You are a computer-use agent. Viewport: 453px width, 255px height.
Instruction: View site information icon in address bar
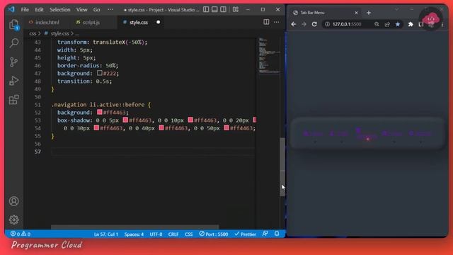pyautogui.click(x=327, y=24)
